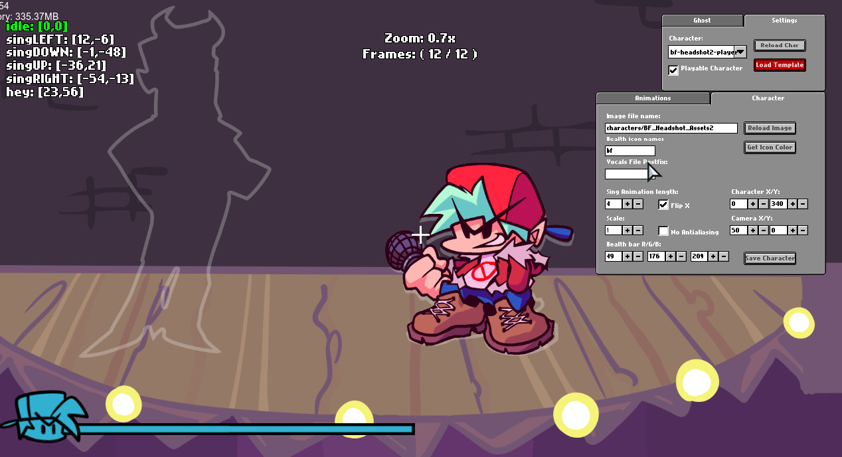Click the Camera Y value field
The height and width of the screenshot is (457, 842).
click(778, 230)
